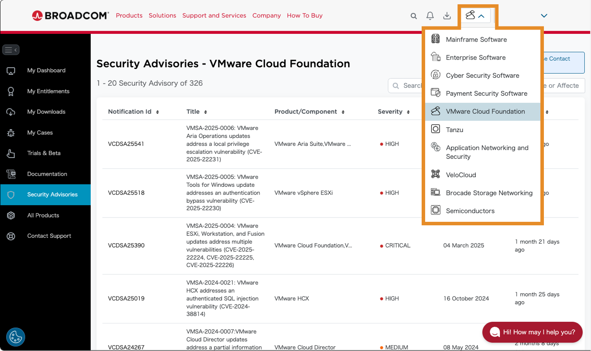This screenshot has width=591, height=351.
Task: Select Mainframe Software from the menu
Action: pyautogui.click(x=476, y=40)
